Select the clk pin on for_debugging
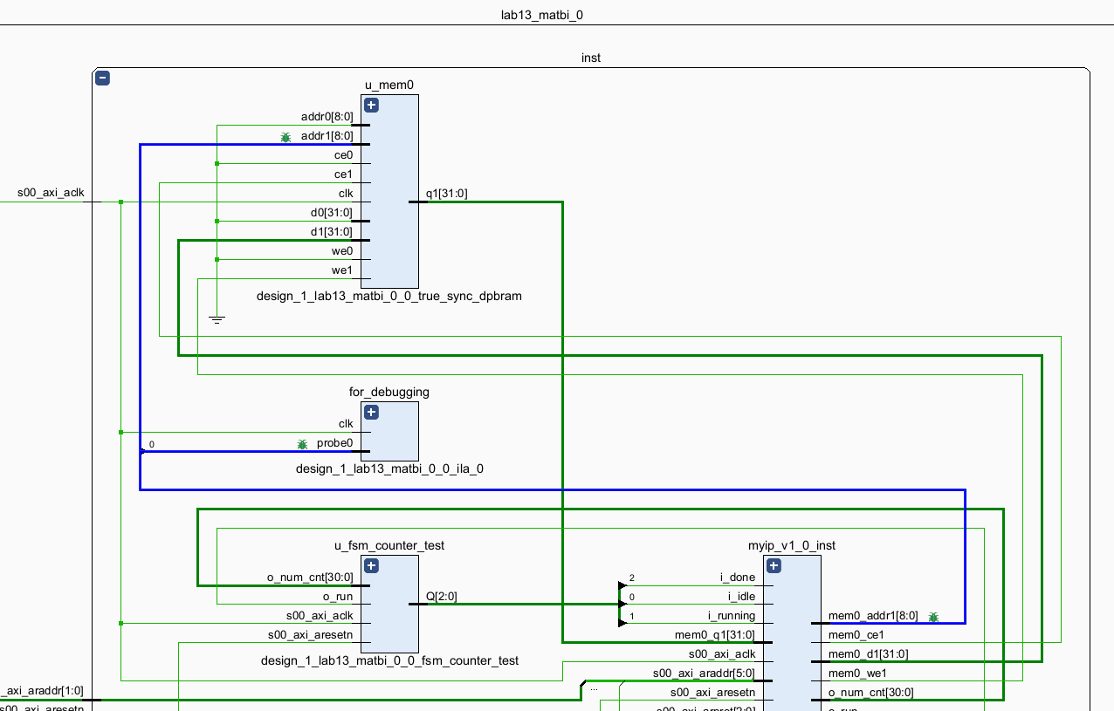 coord(346,424)
